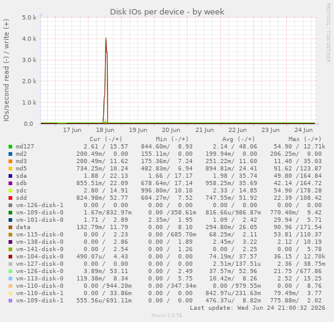
Task: Click sdd current value '824.98m/ 52.77'
Action: point(102,198)
